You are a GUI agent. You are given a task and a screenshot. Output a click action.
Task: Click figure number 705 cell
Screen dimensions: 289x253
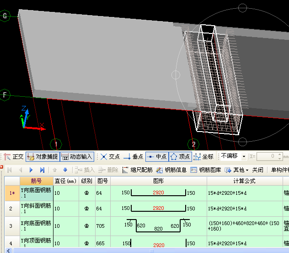(x=103, y=226)
